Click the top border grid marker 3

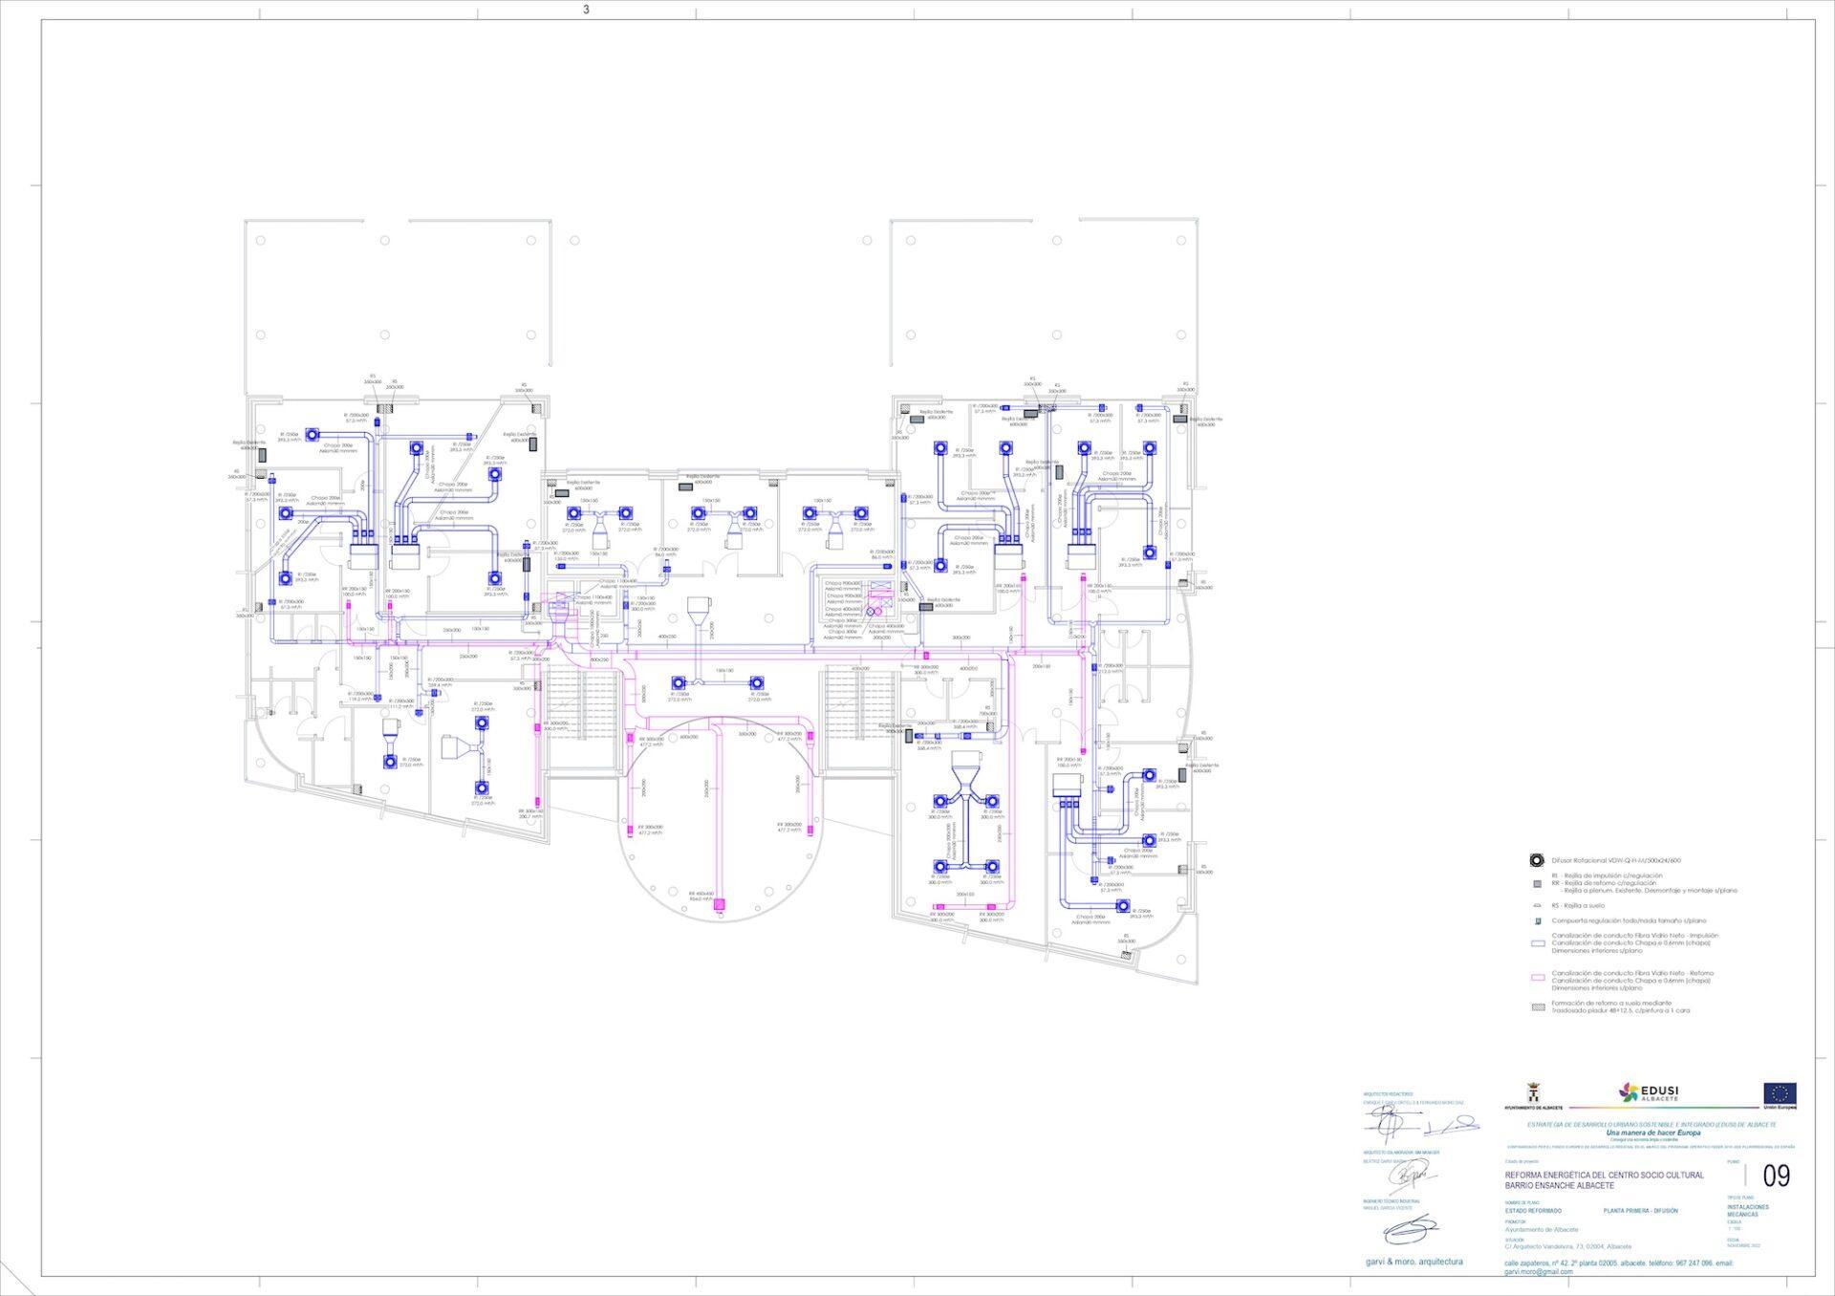pyautogui.click(x=586, y=10)
